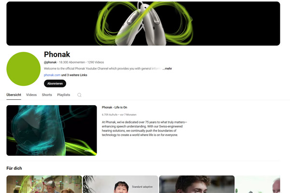This screenshot has width=290, height=193.
Task: Open the phonak.com link
Action: (x=52, y=75)
